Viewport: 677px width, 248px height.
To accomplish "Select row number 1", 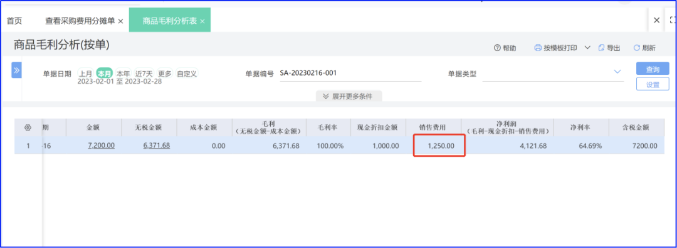I will coord(28,146).
